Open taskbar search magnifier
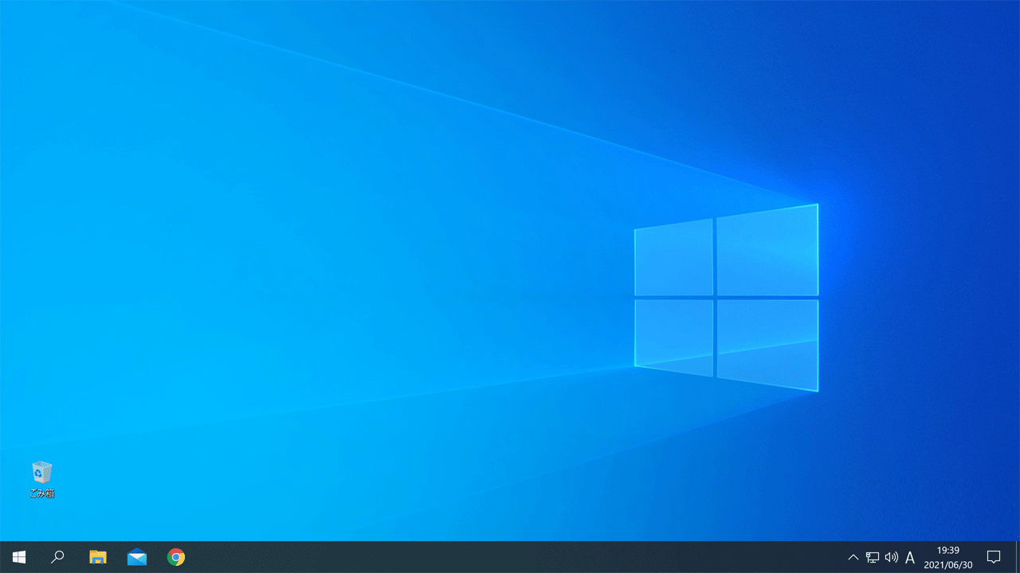The width and height of the screenshot is (1020, 573). [x=57, y=557]
